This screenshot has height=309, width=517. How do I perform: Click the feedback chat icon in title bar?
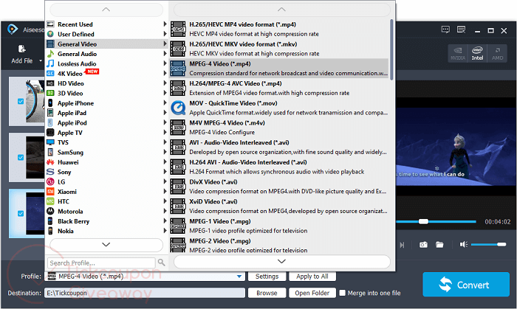(445, 30)
